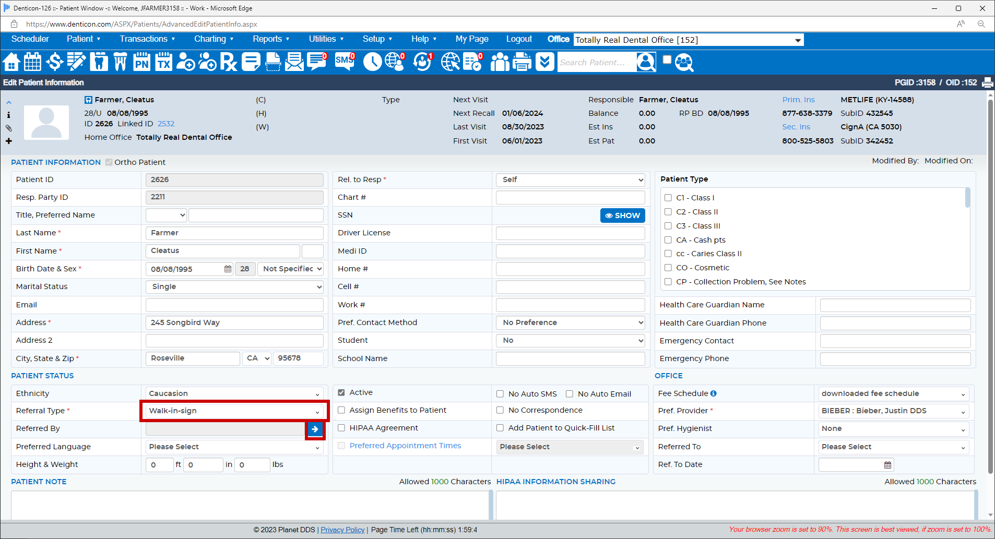Click the print icon beside OID
This screenshot has height=539, width=995.
coord(987,82)
